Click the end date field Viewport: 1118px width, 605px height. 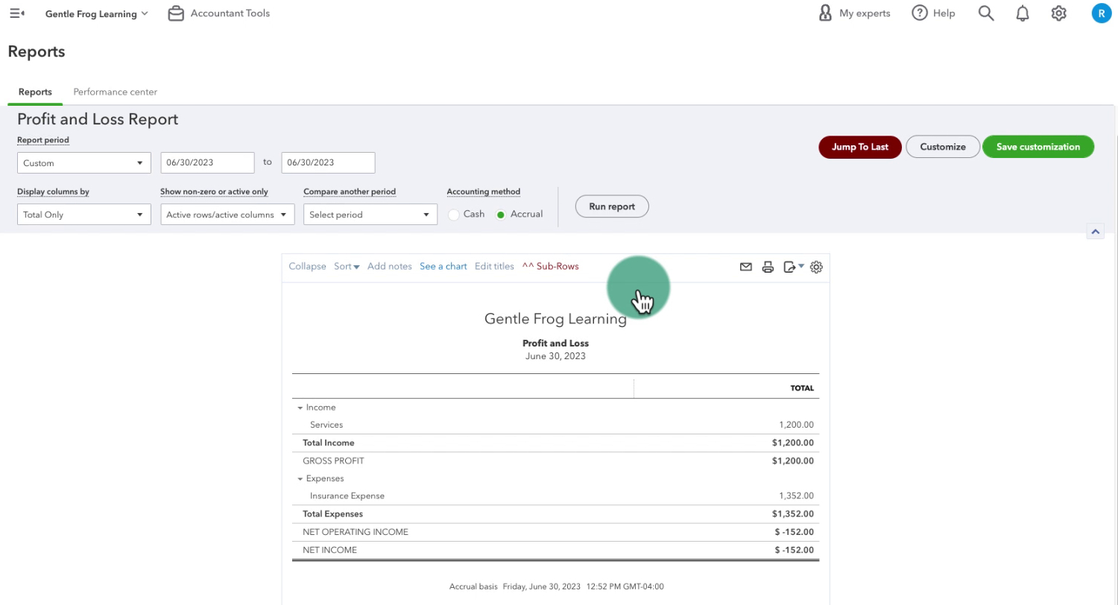click(328, 163)
